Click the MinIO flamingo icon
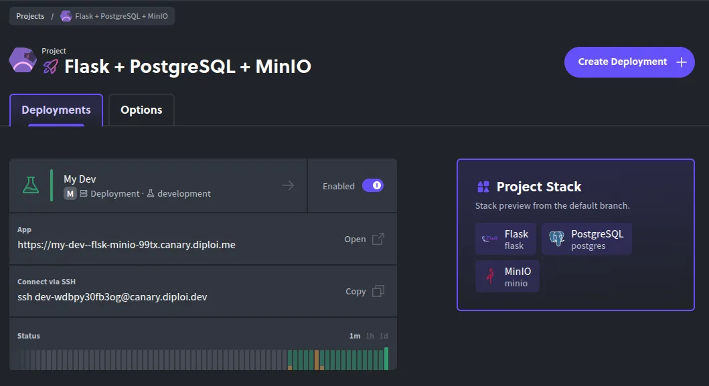 490,276
